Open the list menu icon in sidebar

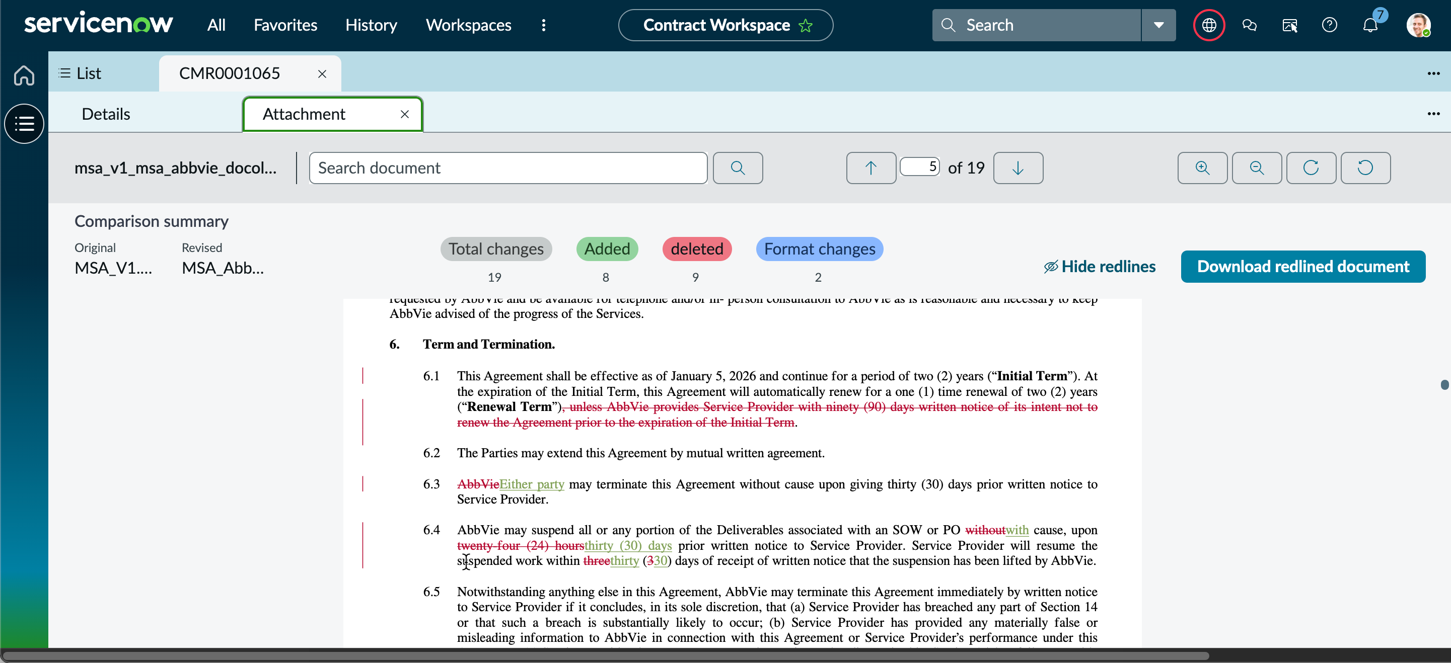tap(24, 123)
